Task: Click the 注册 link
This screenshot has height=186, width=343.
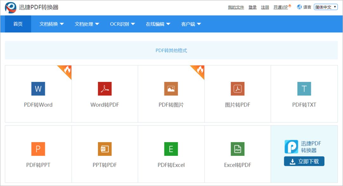Action: click(x=265, y=7)
